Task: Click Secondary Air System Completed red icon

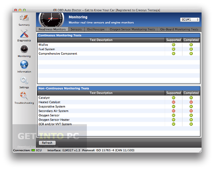Action: (191, 111)
